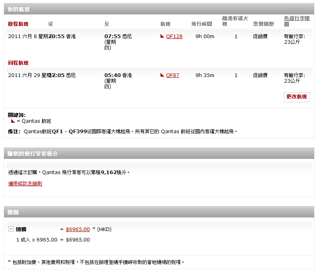Click the 飛行時間 column header

tap(201, 24)
